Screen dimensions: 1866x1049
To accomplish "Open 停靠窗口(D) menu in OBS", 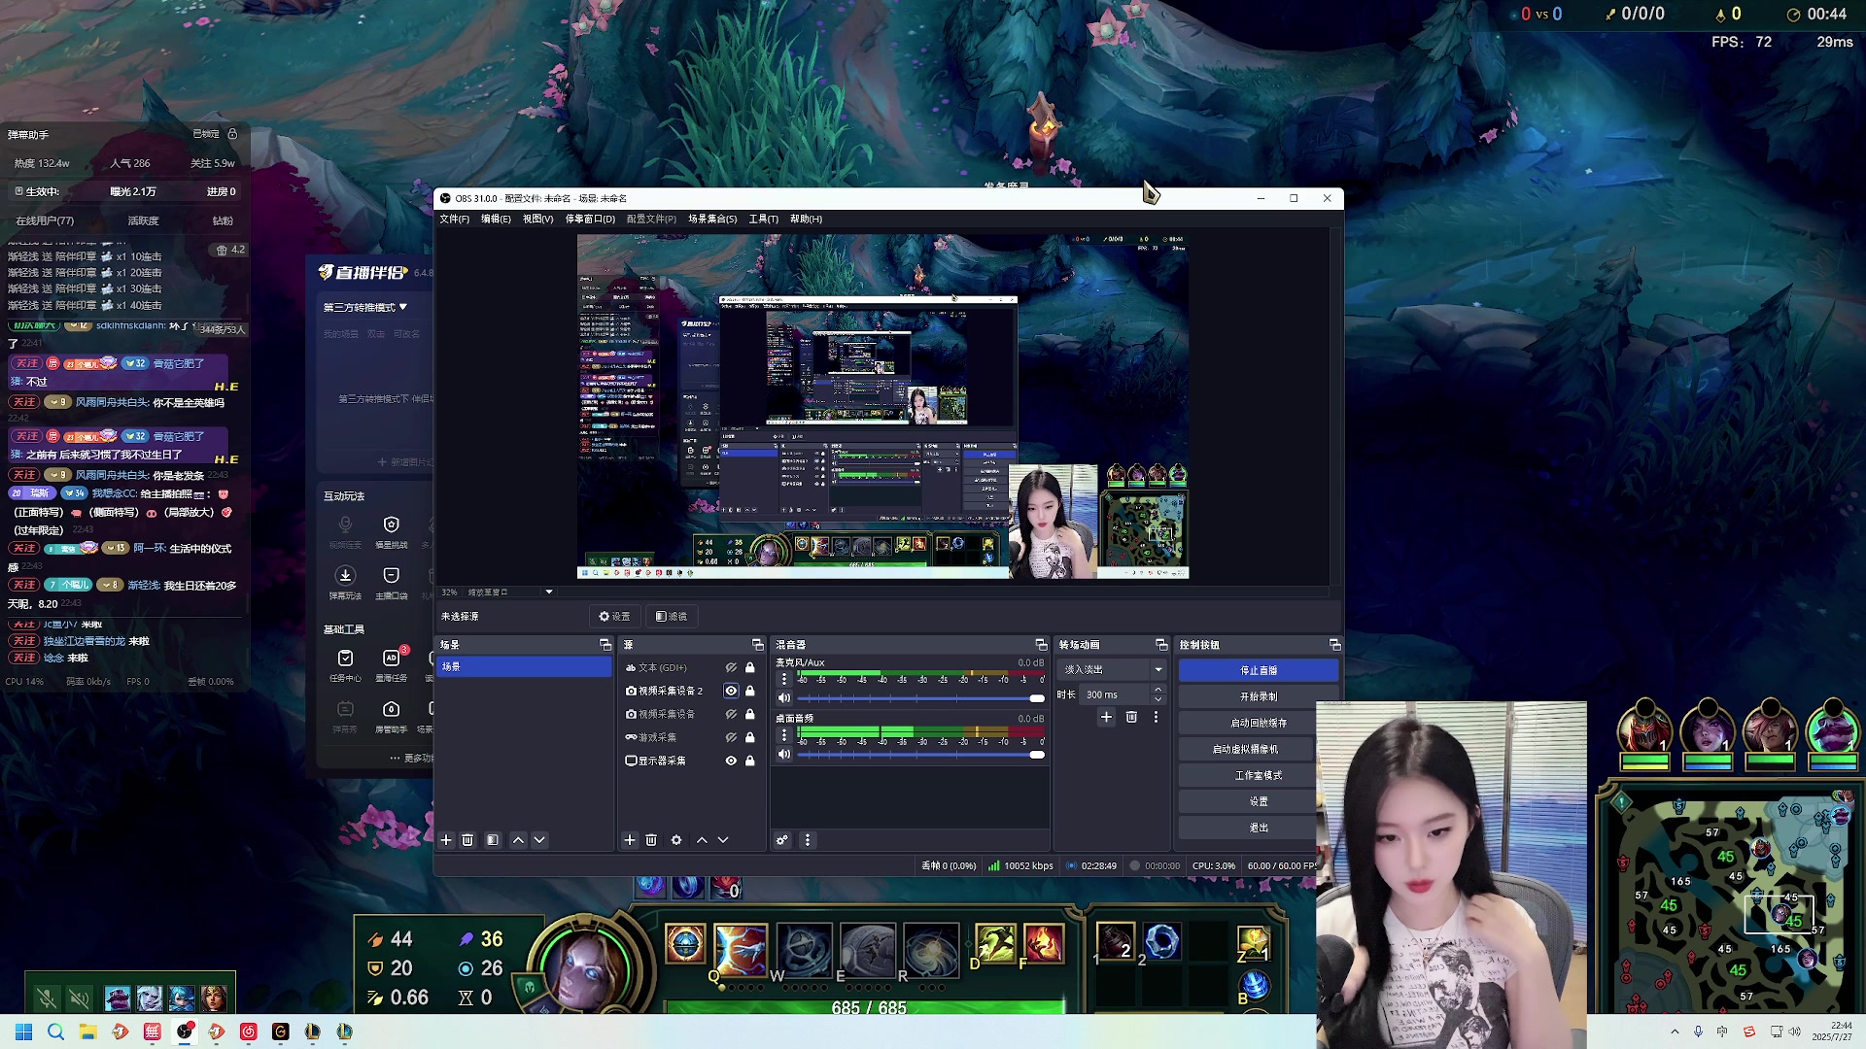I will pyautogui.click(x=590, y=220).
